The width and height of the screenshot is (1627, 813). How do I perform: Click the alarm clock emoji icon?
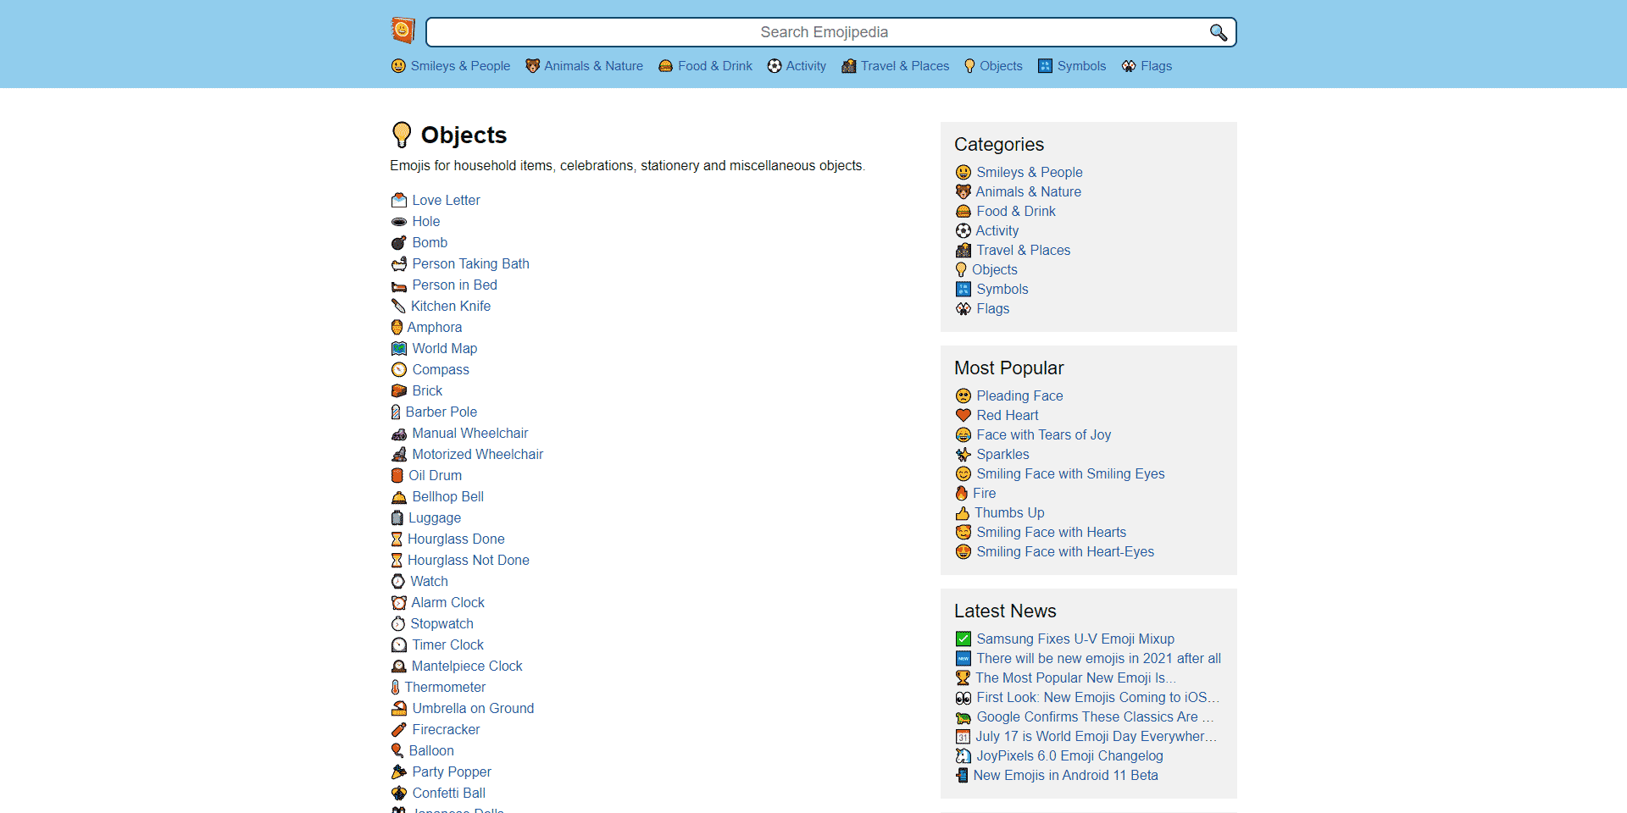click(399, 603)
